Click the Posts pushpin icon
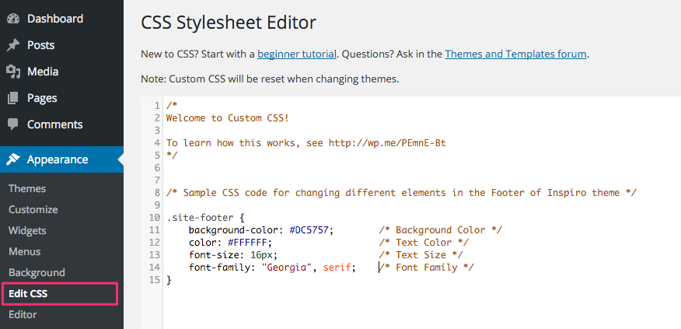681x329 pixels. click(x=13, y=45)
